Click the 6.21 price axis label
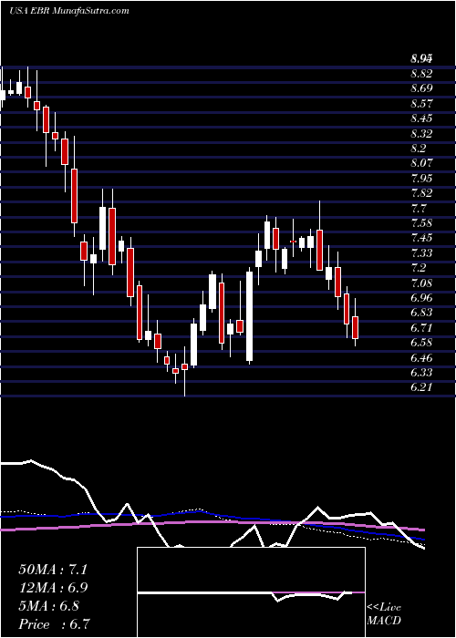456x638 pixels. coord(421,387)
